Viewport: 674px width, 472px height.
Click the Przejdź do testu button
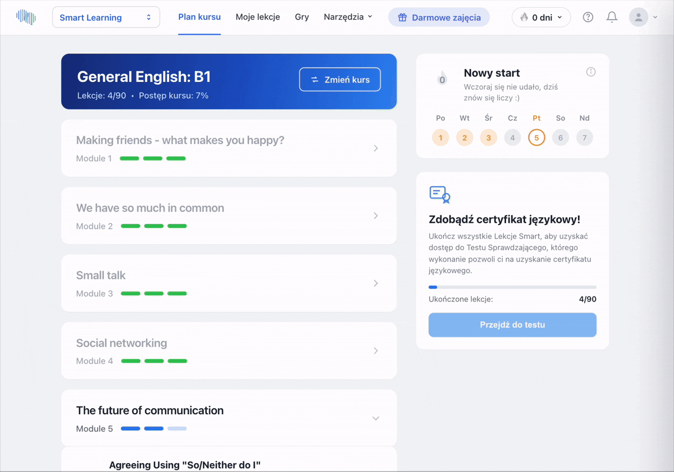[512, 325]
